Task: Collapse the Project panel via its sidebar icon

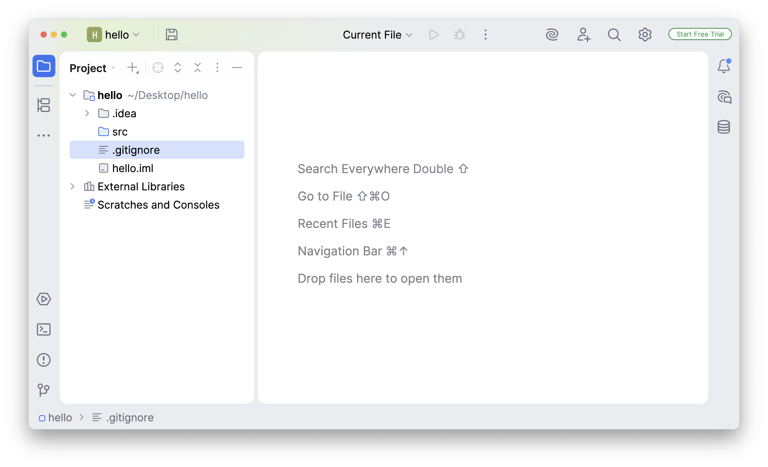Action: pyautogui.click(x=44, y=66)
